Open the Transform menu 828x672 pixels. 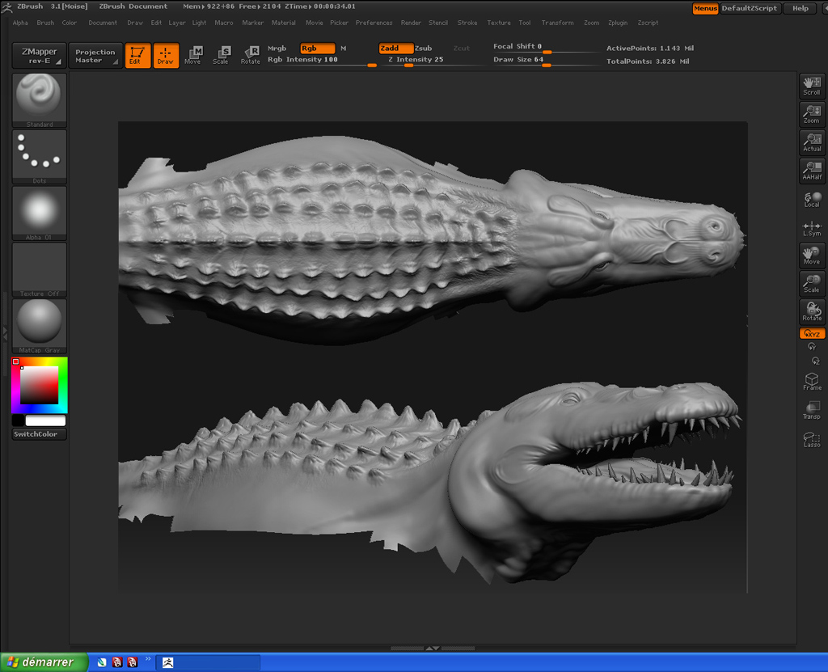click(558, 23)
